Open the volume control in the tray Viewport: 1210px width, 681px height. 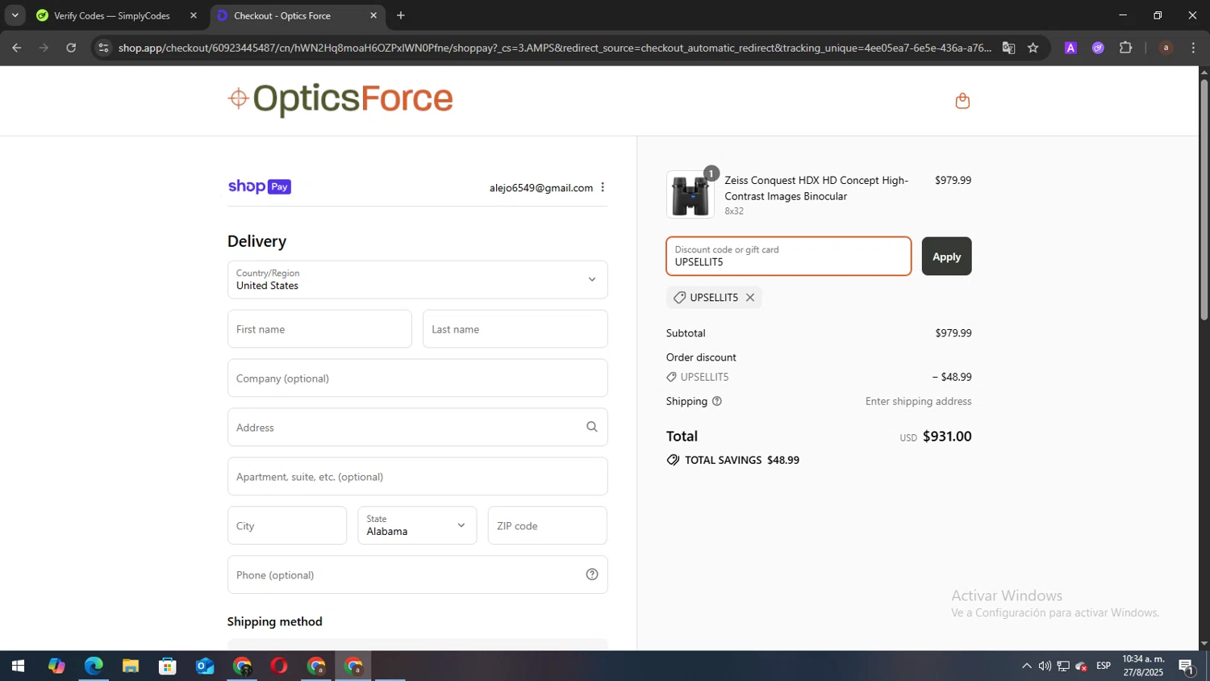click(1045, 666)
